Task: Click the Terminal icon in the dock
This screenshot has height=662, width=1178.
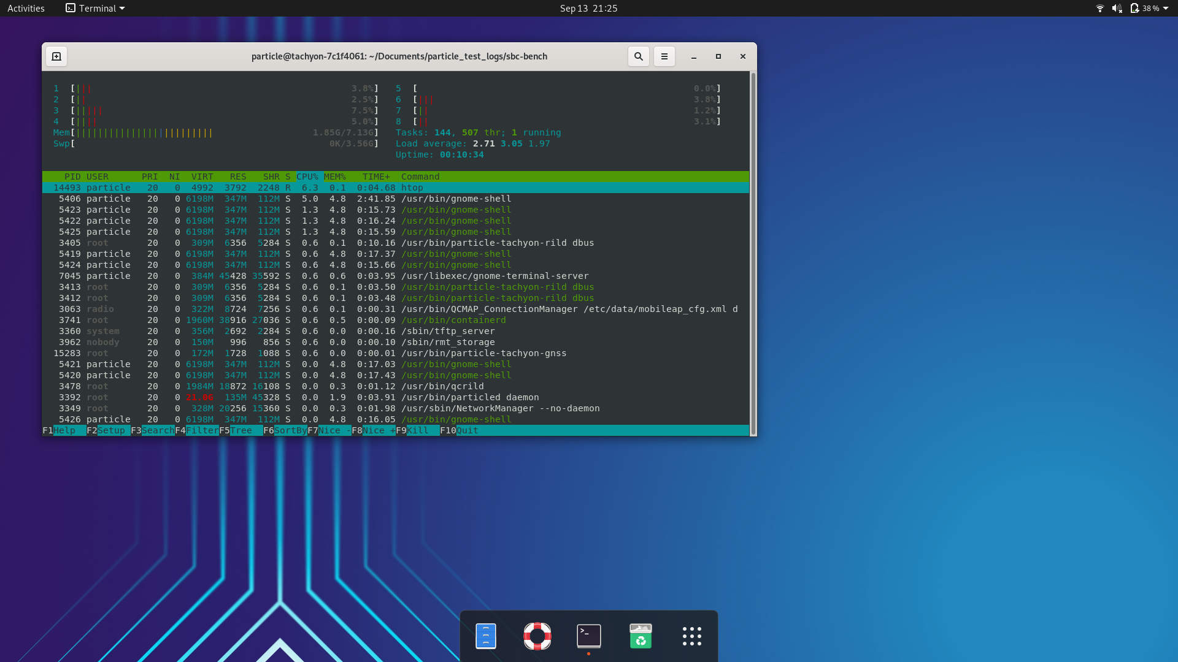Action: 589,636
